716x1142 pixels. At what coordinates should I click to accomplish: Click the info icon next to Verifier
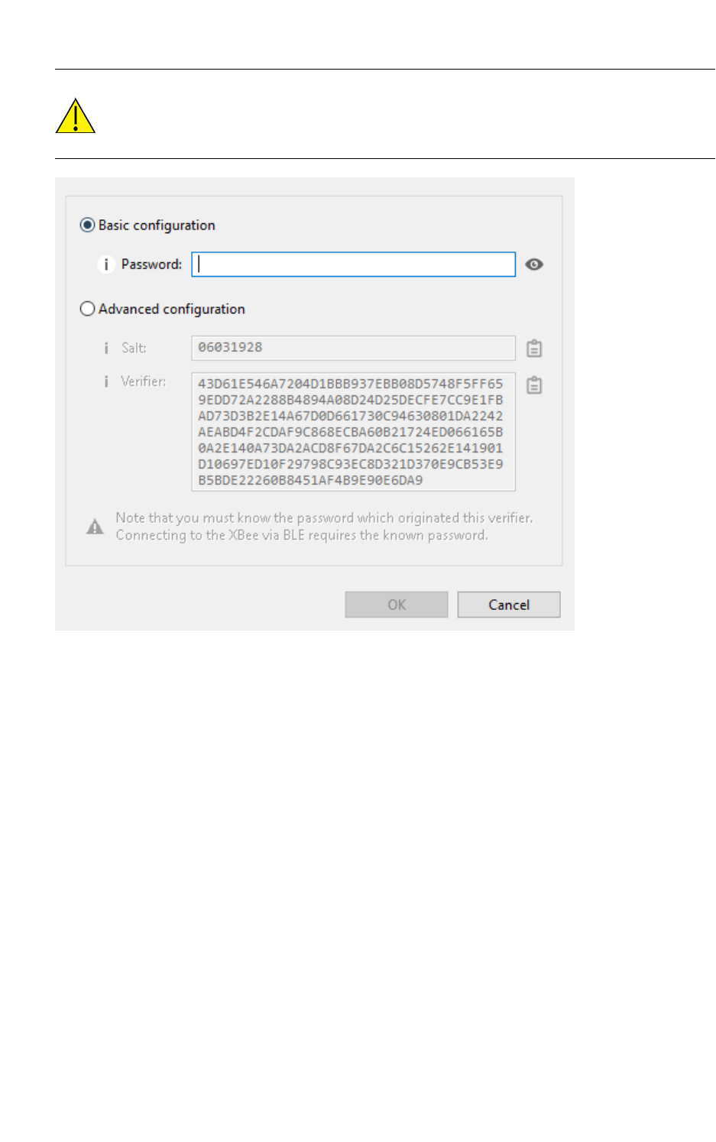(x=105, y=381)
